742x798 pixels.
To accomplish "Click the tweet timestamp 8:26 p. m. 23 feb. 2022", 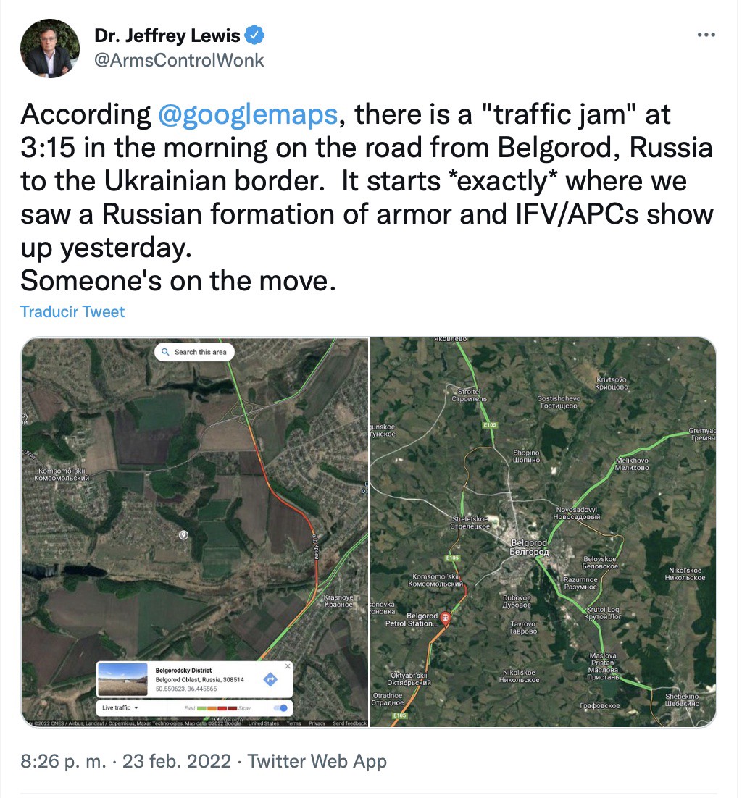I will tap(126, 761).
